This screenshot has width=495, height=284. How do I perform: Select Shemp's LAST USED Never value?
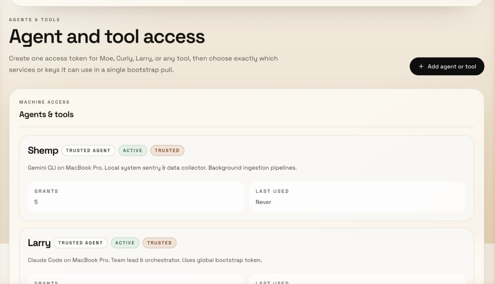[263, 202]
